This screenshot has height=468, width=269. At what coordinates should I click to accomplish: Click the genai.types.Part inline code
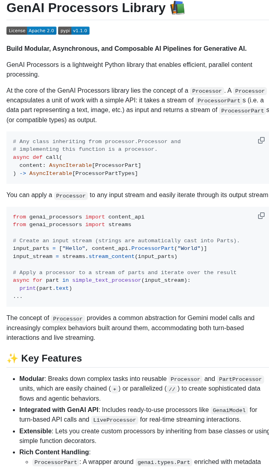point(164,462)
